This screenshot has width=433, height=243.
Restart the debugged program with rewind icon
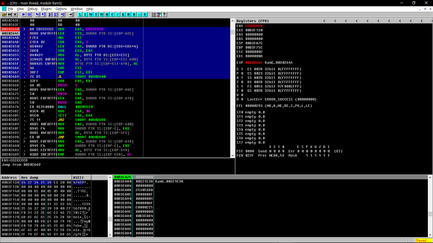pos(10,15)
